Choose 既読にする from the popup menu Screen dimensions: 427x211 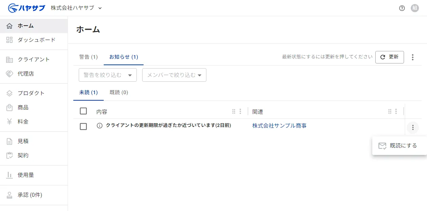pyautogui.click(x=400, y=146)
